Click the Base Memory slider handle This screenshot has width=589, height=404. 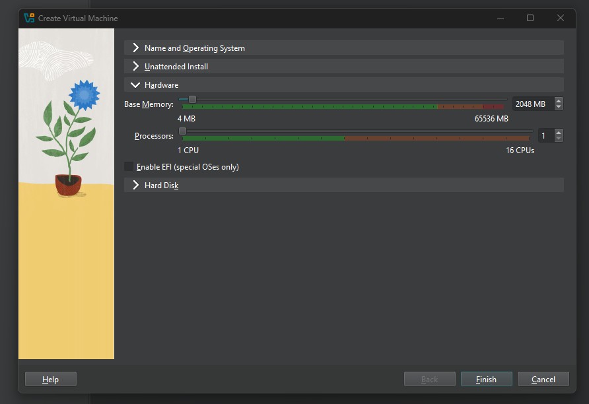[192, 100]
